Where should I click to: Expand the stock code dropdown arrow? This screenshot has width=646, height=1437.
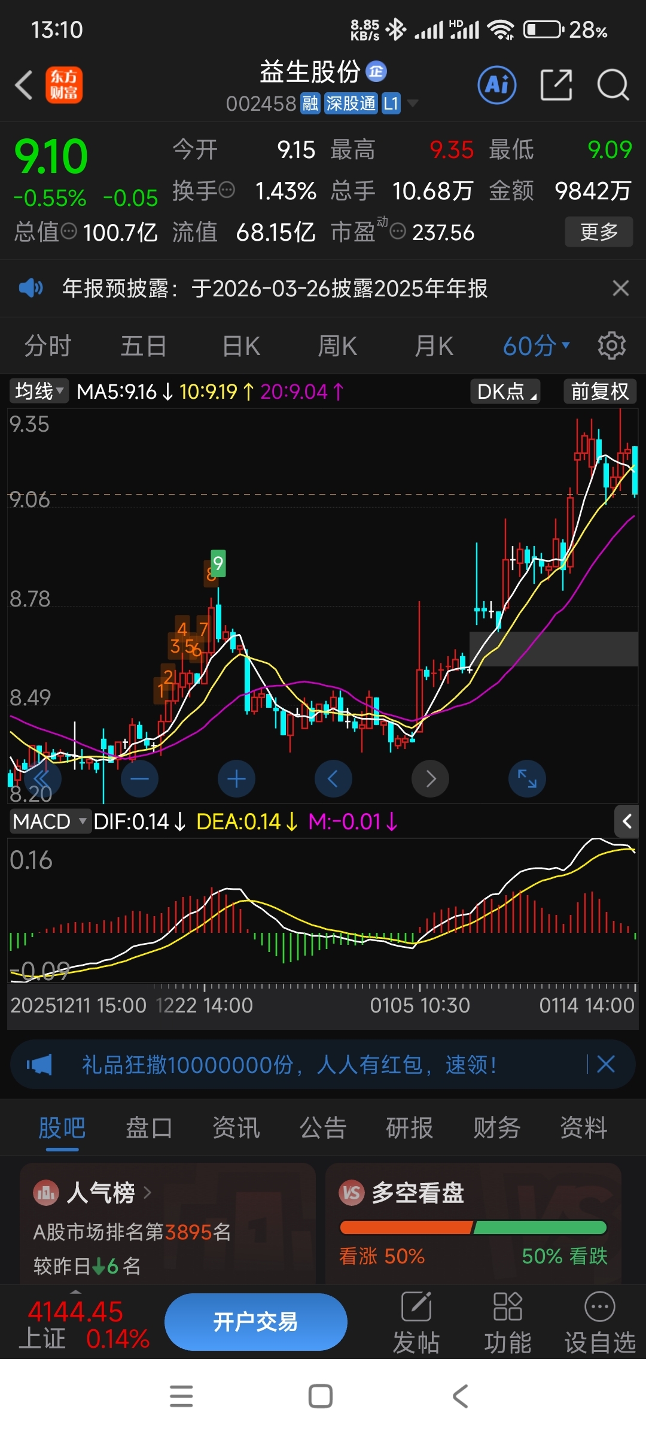(412, 104)
